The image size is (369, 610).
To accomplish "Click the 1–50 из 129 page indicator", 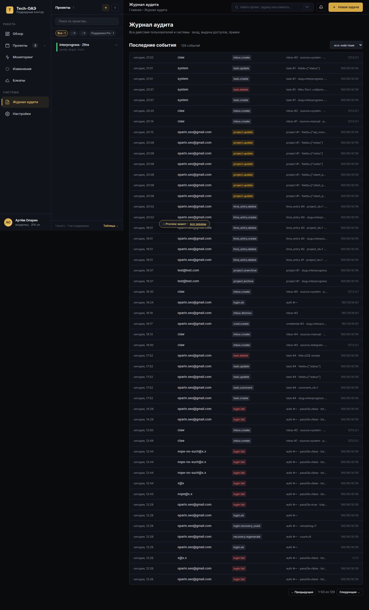I will click(326, 592).
